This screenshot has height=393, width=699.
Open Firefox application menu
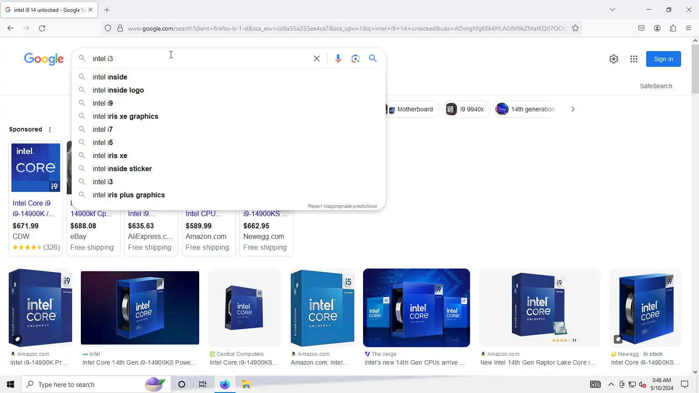click(x=689, y=28)
